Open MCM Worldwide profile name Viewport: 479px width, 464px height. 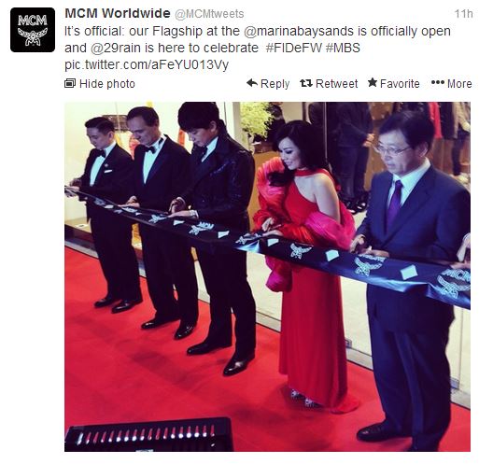pos(118,14)
